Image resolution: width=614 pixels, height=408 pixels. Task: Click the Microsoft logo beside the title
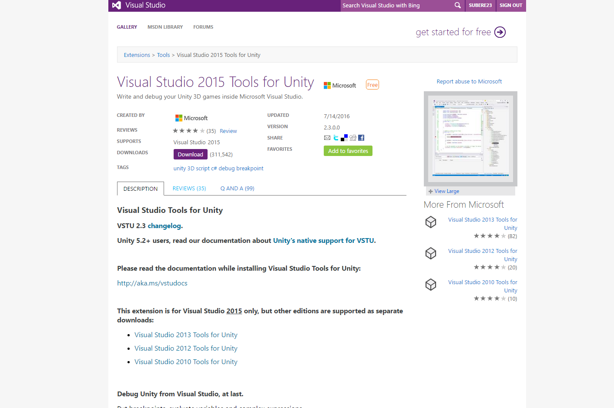pyautogui.click(x=340, y=86)
